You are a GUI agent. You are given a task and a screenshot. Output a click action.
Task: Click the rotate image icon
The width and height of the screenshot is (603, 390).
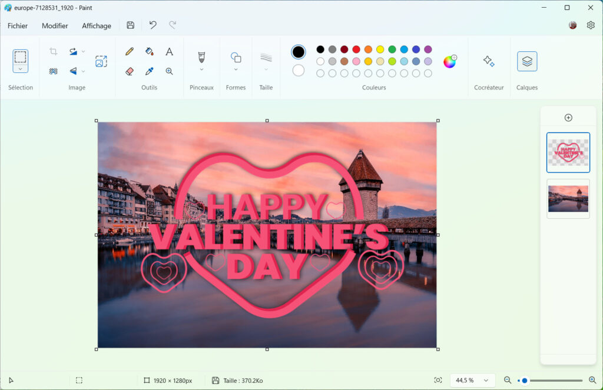coord(73,51)
